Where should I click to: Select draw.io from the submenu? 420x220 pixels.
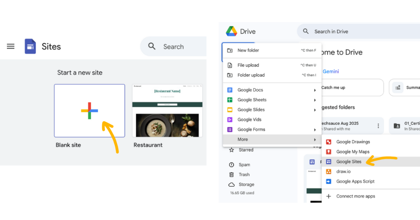tap(371, 172)
